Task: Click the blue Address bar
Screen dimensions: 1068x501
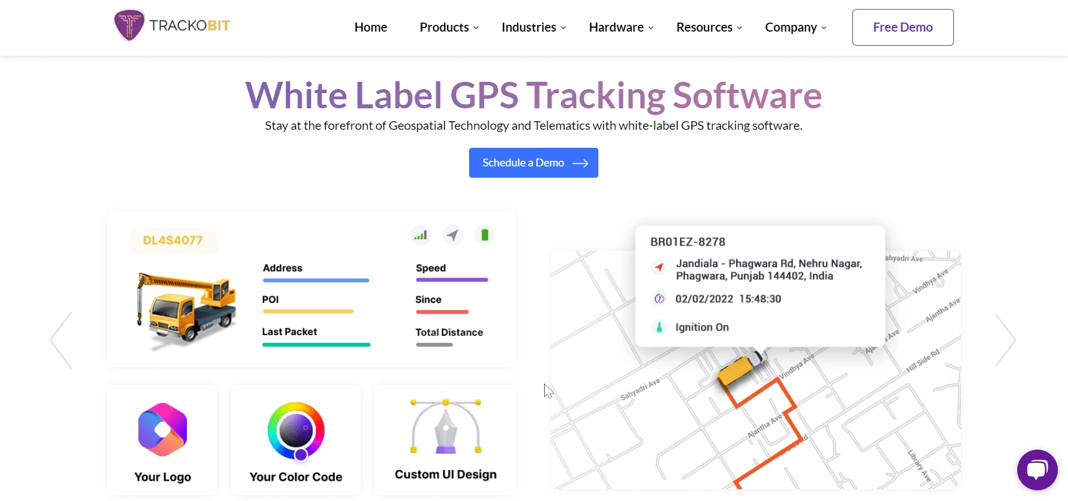Action: coord(316,280)
